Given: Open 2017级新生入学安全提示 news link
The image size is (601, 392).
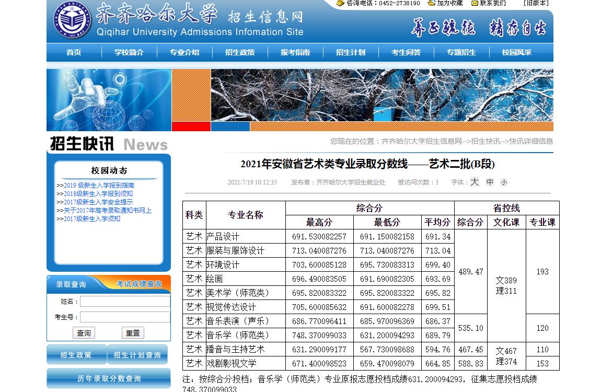Looking at the screenshot, I should [98, 202].
